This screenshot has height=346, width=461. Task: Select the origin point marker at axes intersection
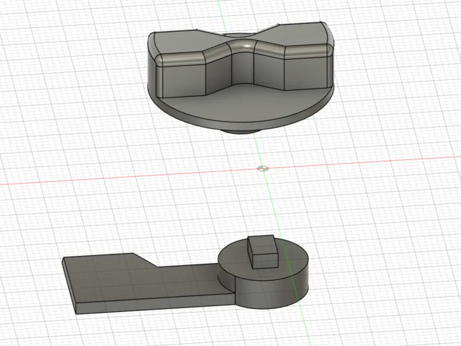click(263, 168)
